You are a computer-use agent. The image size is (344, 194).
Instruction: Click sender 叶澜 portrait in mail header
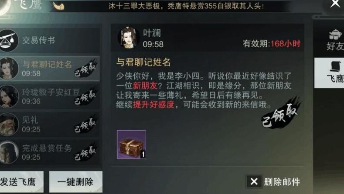pos(129,38)
